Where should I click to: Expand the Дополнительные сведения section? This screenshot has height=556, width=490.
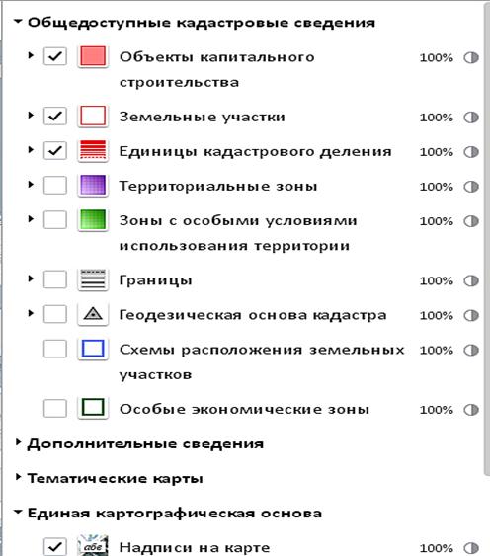click(x=18, y=442)
